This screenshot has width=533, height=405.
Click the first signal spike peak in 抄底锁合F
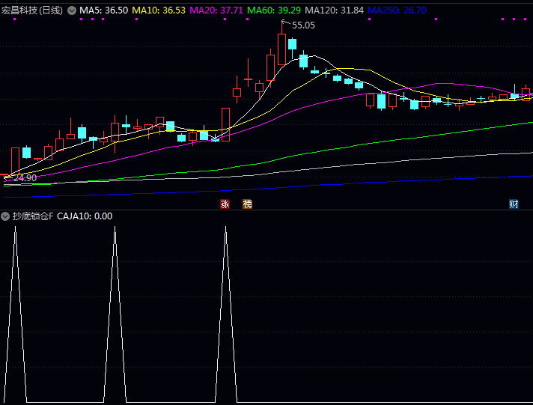[15, 228]
